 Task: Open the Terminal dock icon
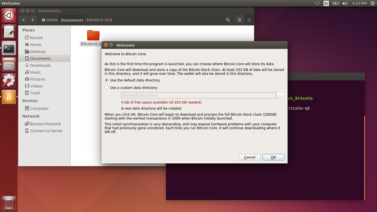(x=9, y=48)
